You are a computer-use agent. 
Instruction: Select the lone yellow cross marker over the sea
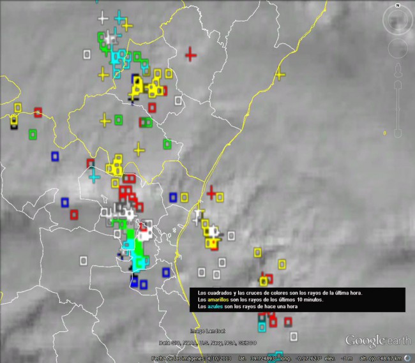[280, 74]
